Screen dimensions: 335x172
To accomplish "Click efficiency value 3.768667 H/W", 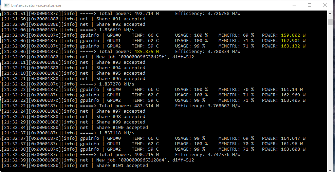I will [x=224, y=106].
